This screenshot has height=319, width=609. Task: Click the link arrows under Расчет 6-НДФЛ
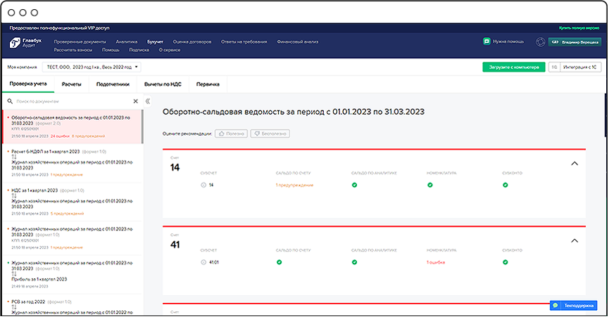pyautogui.click(x=14, y=157)
